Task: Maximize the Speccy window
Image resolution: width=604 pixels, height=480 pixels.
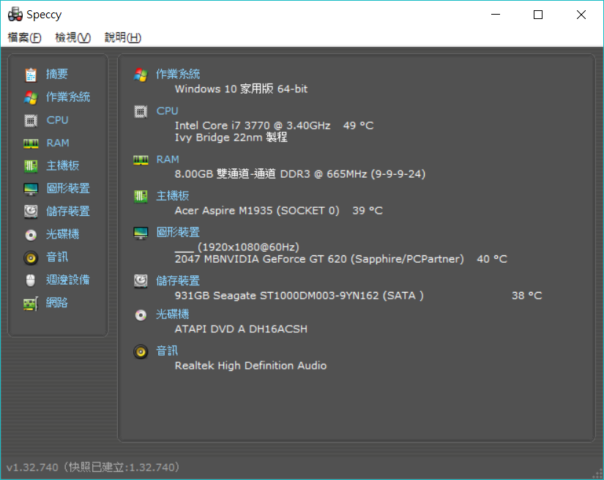Action: [x=538, y=15]
